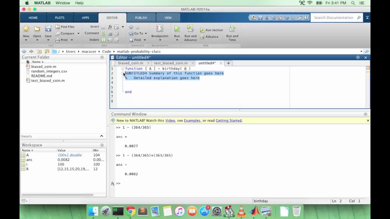The height and width of the screenshot is (219, 390).
Task: Click the browse for folder icon
Action: tap(47, 51)
